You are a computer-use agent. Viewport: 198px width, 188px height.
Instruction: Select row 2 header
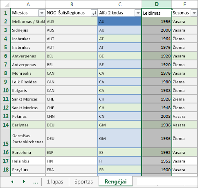pos(5,21)
